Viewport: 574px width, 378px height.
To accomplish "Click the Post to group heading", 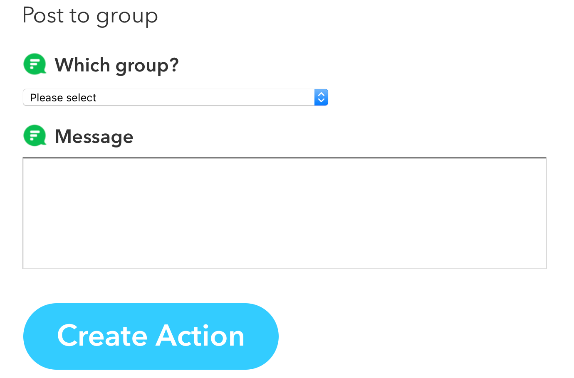I will (x=90, y=16).
